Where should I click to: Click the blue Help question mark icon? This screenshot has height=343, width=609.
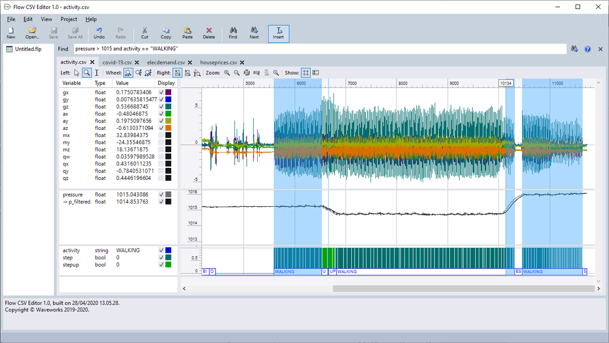(587, 49)
